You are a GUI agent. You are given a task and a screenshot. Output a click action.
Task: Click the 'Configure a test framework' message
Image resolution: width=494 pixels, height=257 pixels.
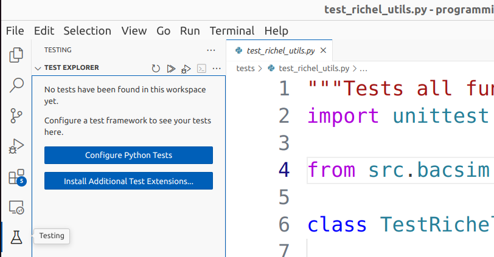click(x=128, y=126)
